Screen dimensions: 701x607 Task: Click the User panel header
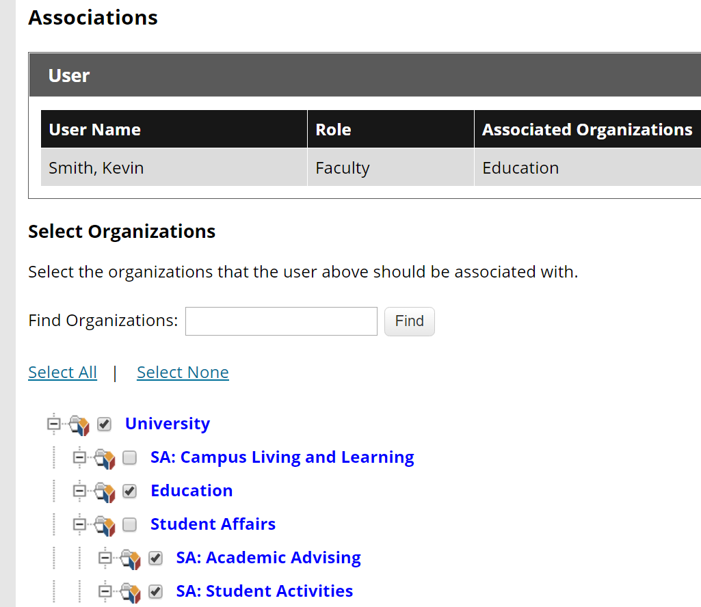click(365, 75)
